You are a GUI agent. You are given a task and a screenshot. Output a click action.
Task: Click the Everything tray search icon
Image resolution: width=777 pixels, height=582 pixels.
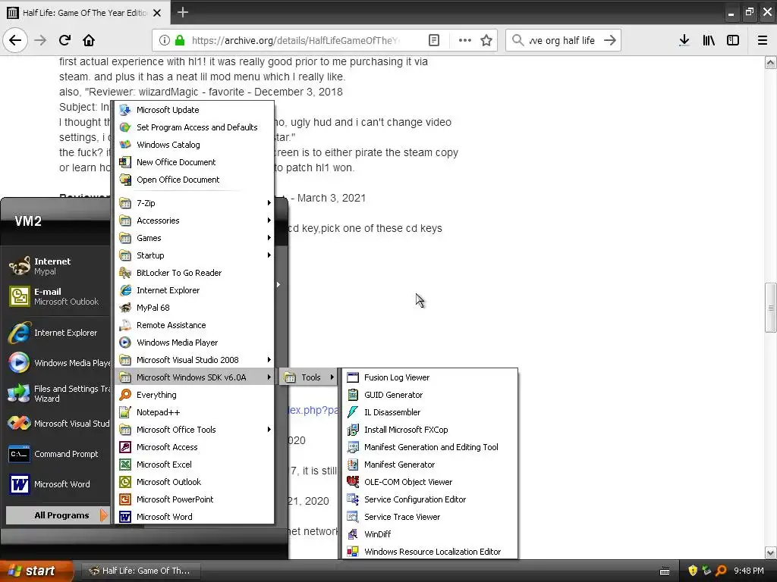click(721, 571)
